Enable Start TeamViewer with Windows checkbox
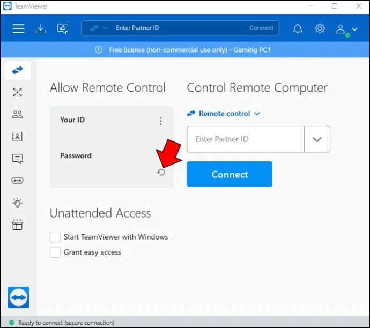This screenshot has height=328, width=370. tap(55, 237)
